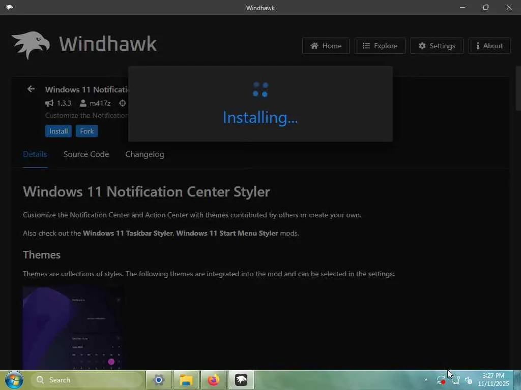
Task: Click the crosshair target icon beside author
Action: click(123, 103)
